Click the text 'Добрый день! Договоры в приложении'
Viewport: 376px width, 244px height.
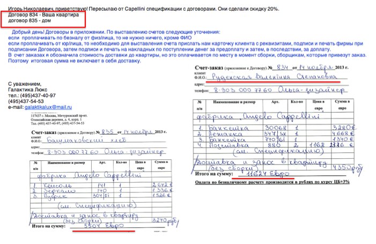click(58, 32)
